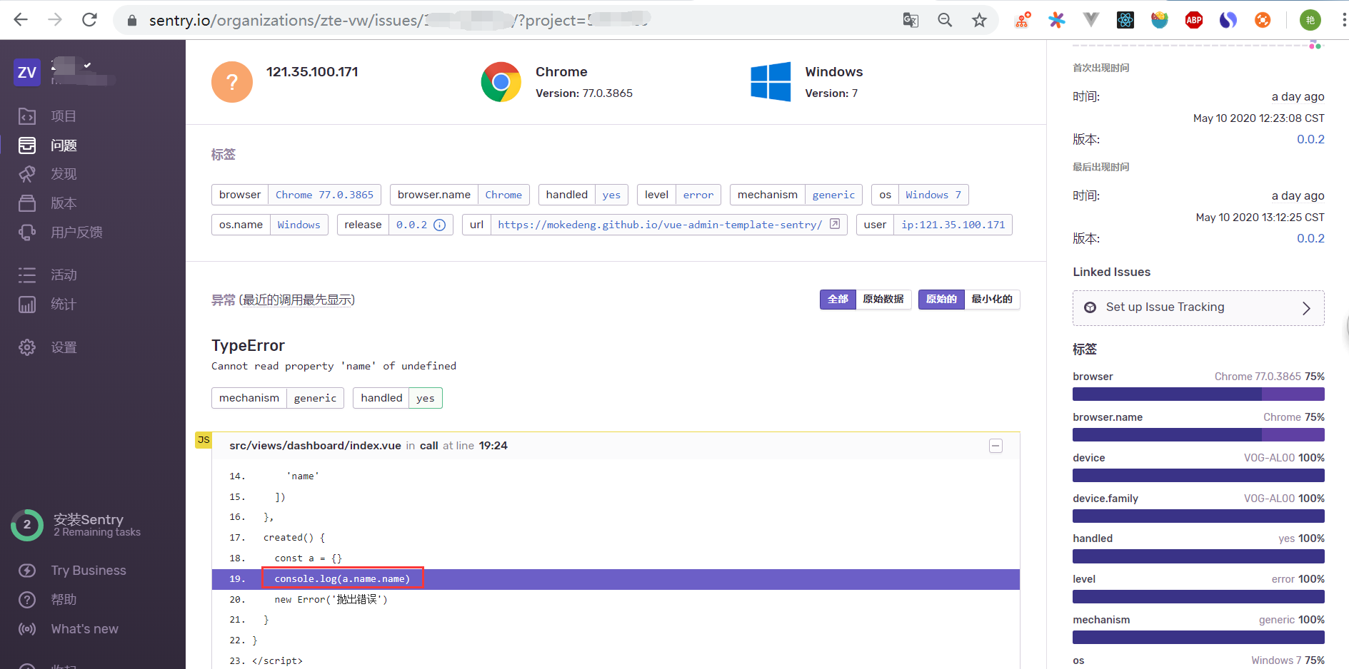Click the os tag value Windows 7

pos(933,195)
